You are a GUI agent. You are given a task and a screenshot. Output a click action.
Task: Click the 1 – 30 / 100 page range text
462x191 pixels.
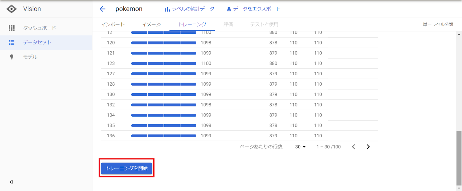point(329,147)
